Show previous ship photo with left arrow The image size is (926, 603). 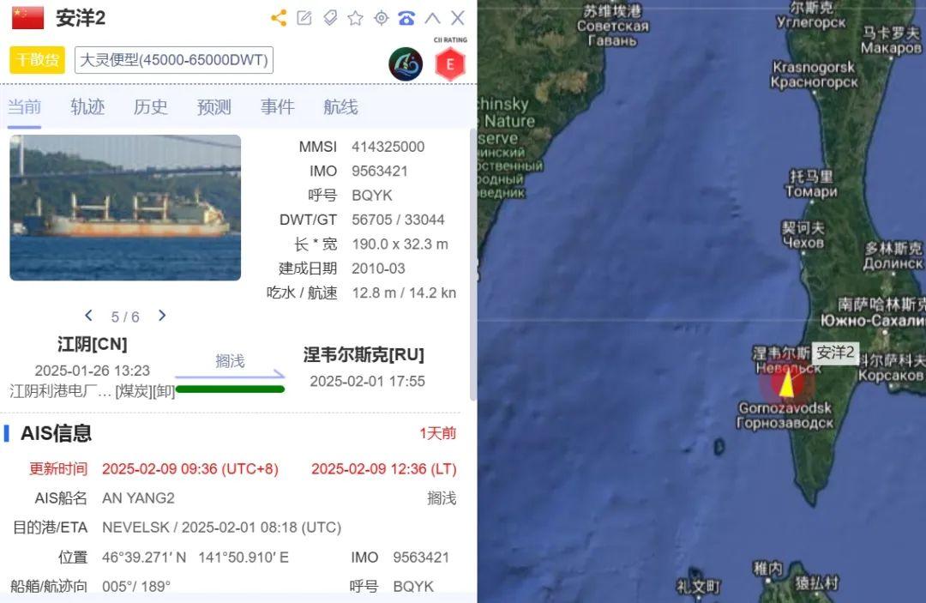coord(88,316)
